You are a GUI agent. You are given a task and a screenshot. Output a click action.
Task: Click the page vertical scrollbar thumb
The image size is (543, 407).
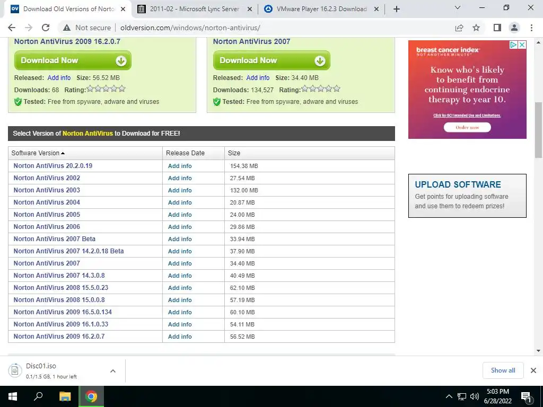tap(539, 130)
